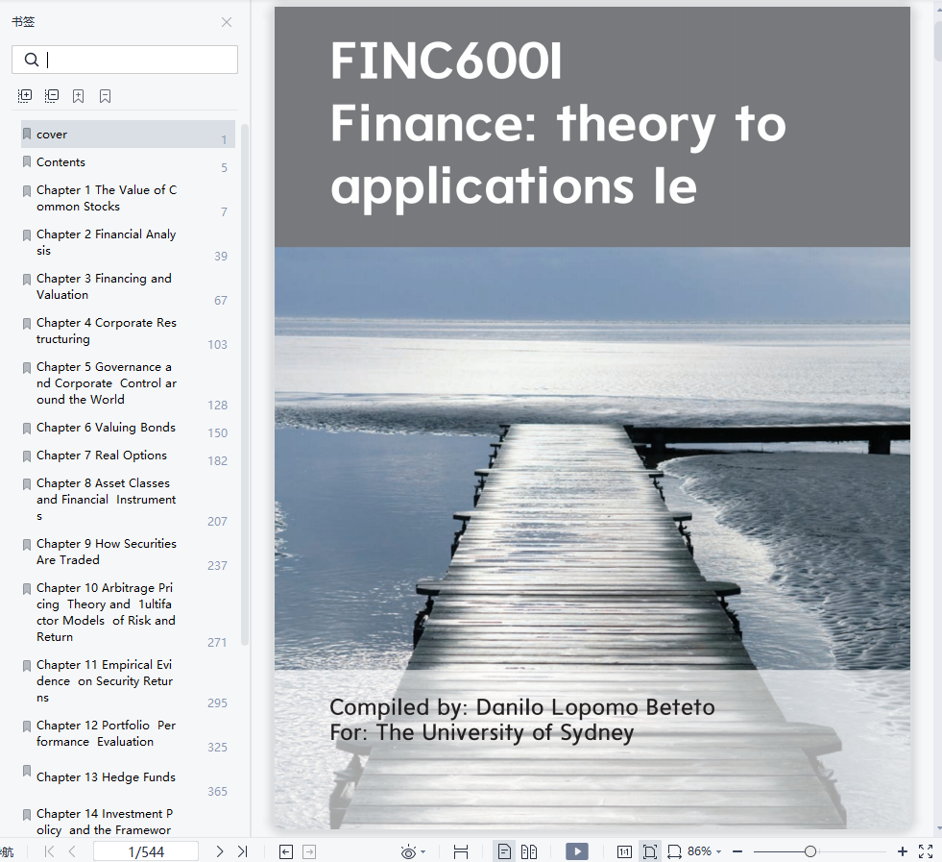Open Chapter 12 Portfolio Performance Evaluation
The image size is (942, 862).
click(128, 733)
